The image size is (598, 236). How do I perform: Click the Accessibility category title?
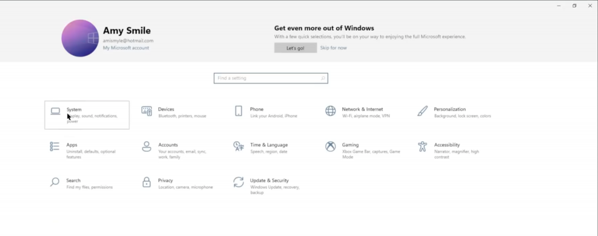pyautogui.click(x=447, y=145)
